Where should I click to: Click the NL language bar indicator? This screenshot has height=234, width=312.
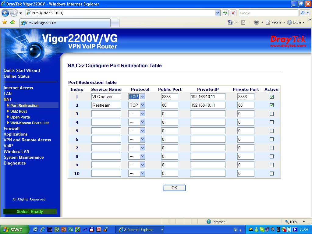[236, 230]
